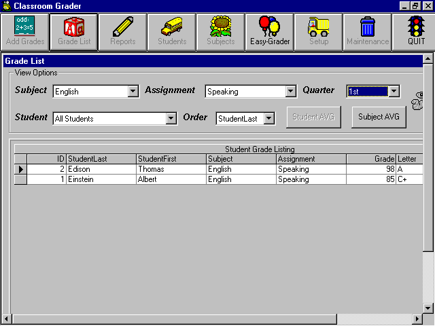Open the Quarter dropdown list

click(394, 92)
